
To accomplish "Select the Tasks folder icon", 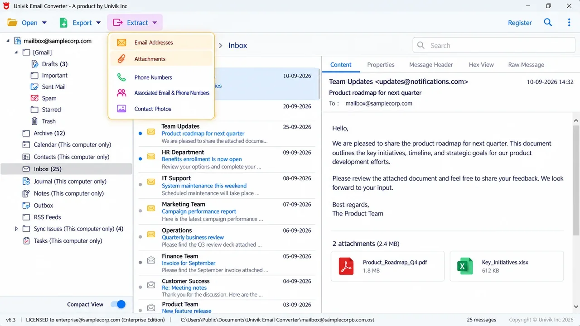I will coord(26,241).
